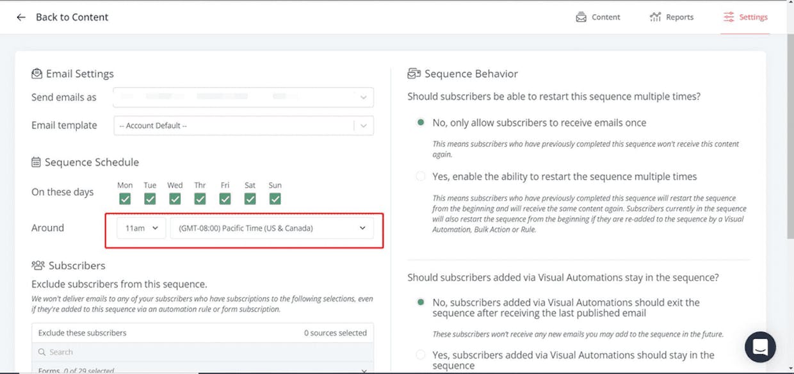Click the 0 sources selected text
Image resolution: width=794 pixels, height=374 pixels.
point(336,333)
